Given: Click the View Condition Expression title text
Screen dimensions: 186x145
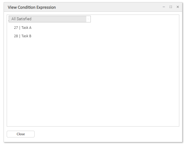Looking at the screenshot, I should point(32,7).
